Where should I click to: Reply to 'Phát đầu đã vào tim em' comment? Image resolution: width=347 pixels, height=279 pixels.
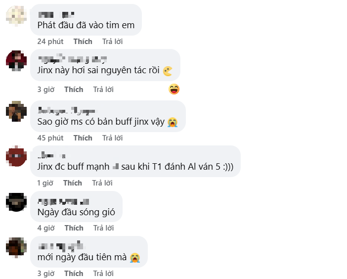coord(112,42)
